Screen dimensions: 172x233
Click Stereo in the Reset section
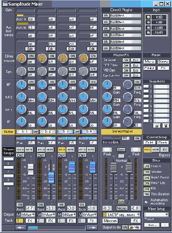point(163,61)
